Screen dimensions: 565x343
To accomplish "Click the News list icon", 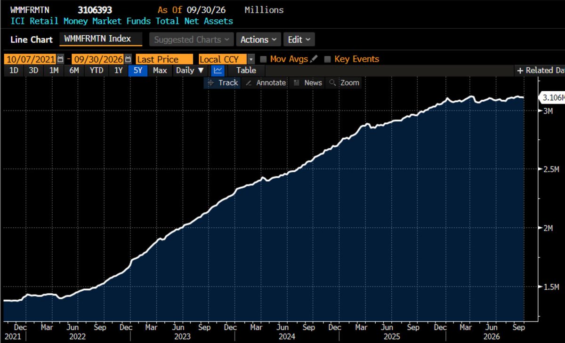I will (297, 83).
